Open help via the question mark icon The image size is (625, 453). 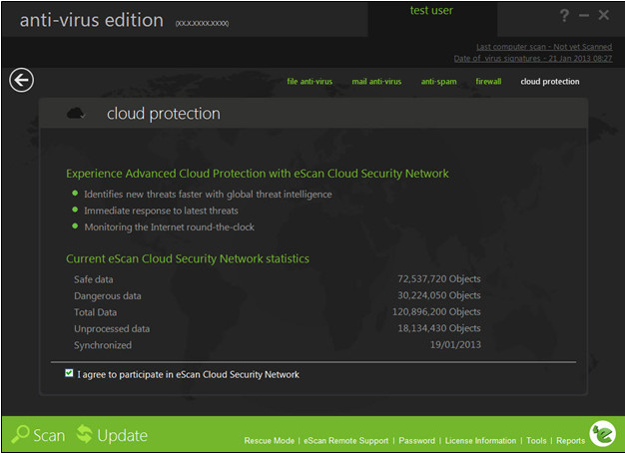(564, 16)
